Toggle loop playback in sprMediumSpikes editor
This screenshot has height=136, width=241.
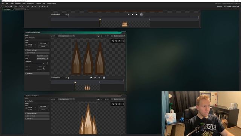coord(104,78)
